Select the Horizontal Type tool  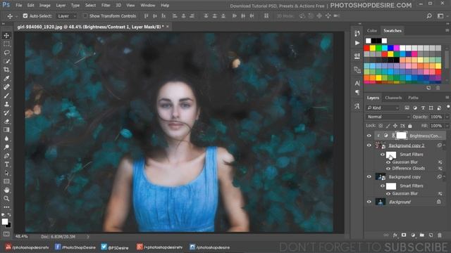click(6, 164)
